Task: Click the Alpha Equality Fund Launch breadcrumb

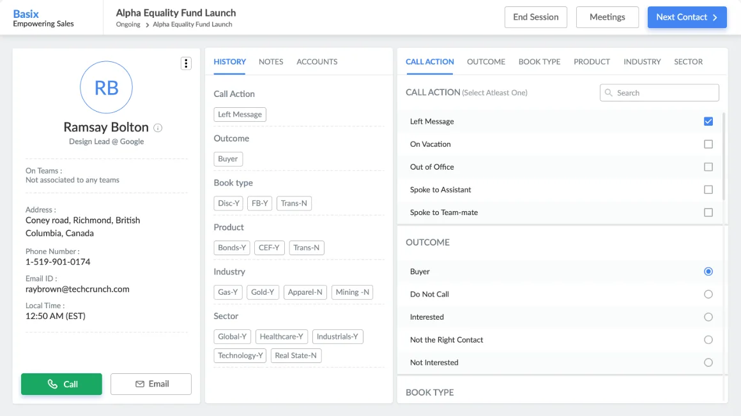Action: point(192,24)
